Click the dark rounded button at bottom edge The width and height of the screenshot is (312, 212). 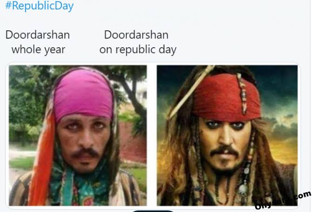click(153, 211)
